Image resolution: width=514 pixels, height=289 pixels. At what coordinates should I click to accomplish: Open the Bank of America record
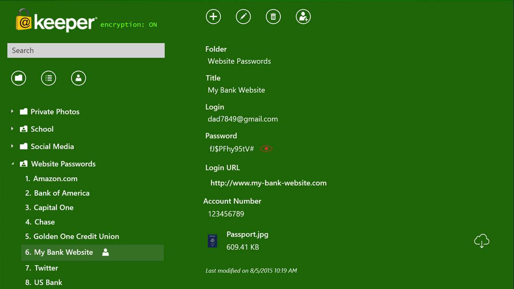(x=61, y=193)
